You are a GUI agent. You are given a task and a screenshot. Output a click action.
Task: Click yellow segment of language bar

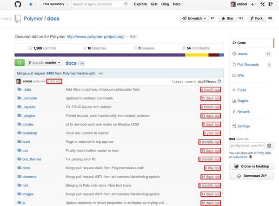[197, 55]
